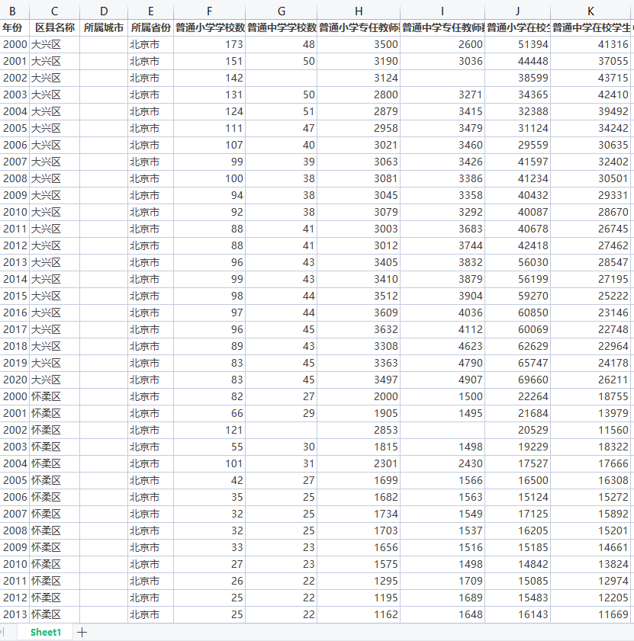
Task: Click the empty 所属城市 cell for 2000 大兴区
Action: tap(104, 44)
